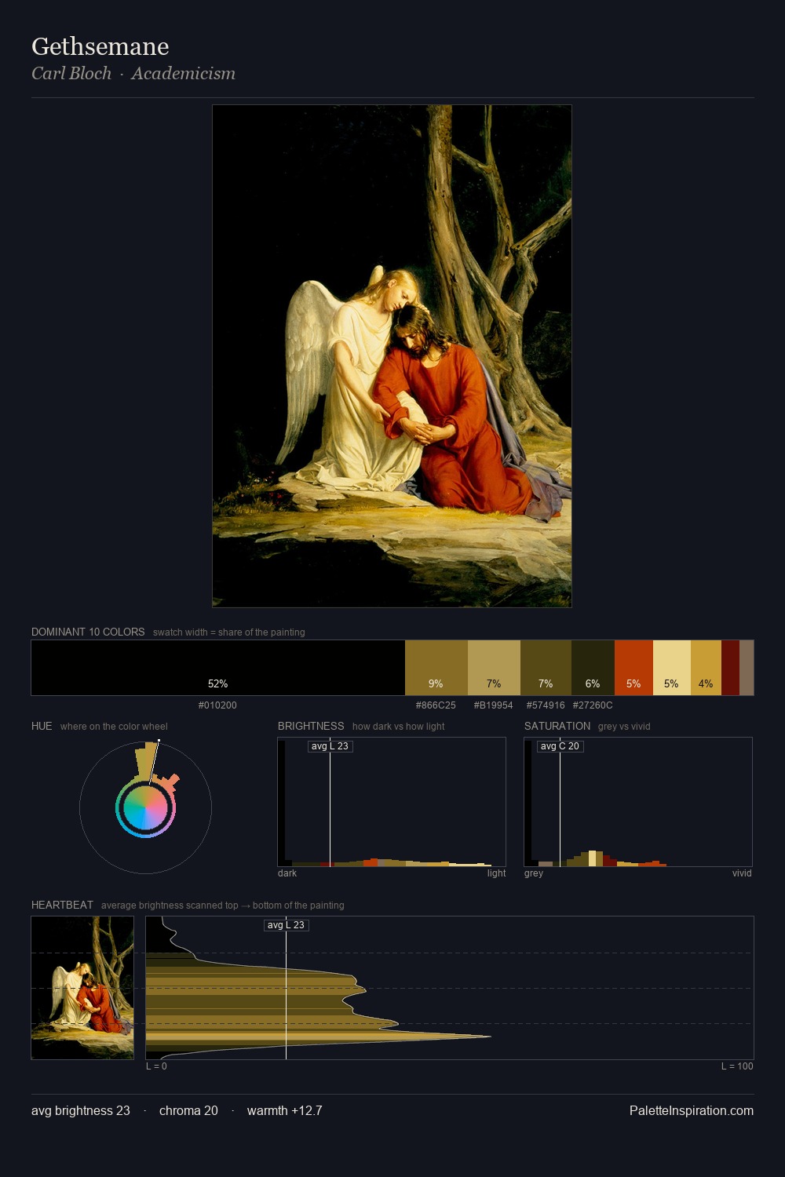Image resolution: width=785 pixels, height=1177 pixels.
Task: Click the hue color wheel chart
Action: [145, 807]
